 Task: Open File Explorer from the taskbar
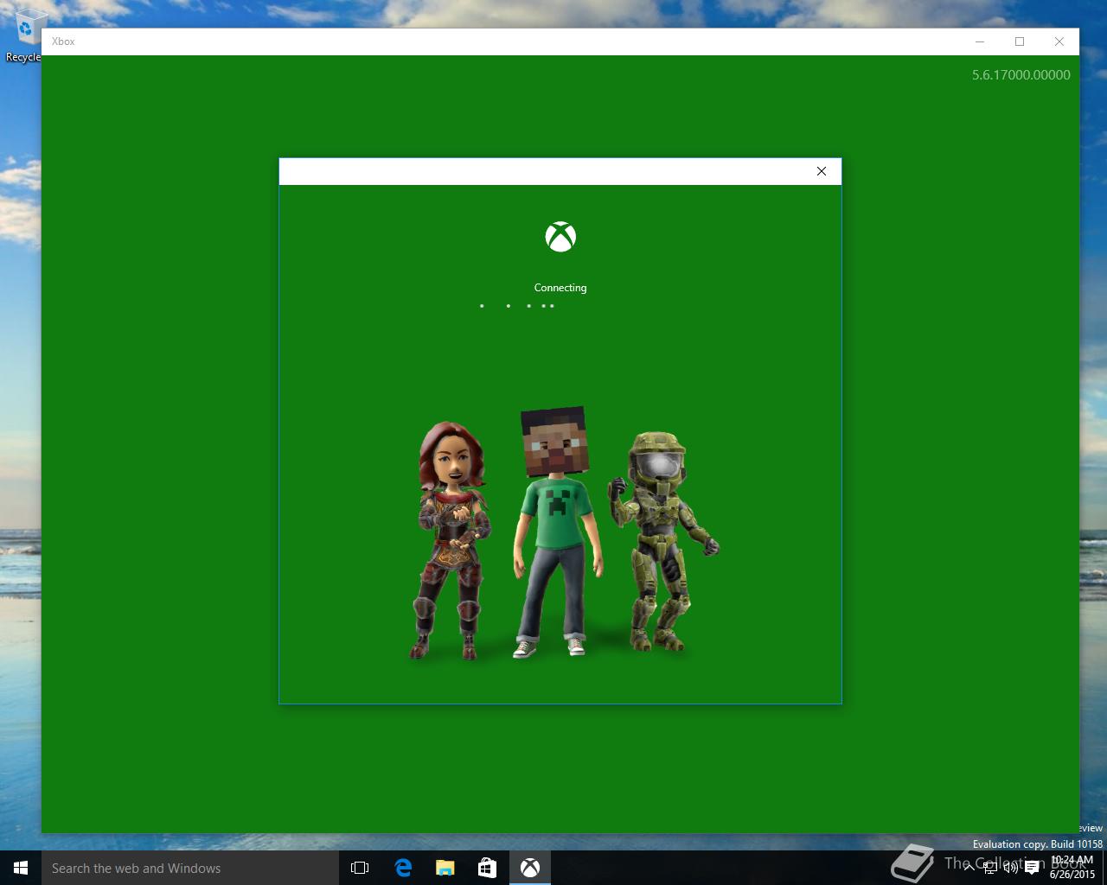pos(445,868)
